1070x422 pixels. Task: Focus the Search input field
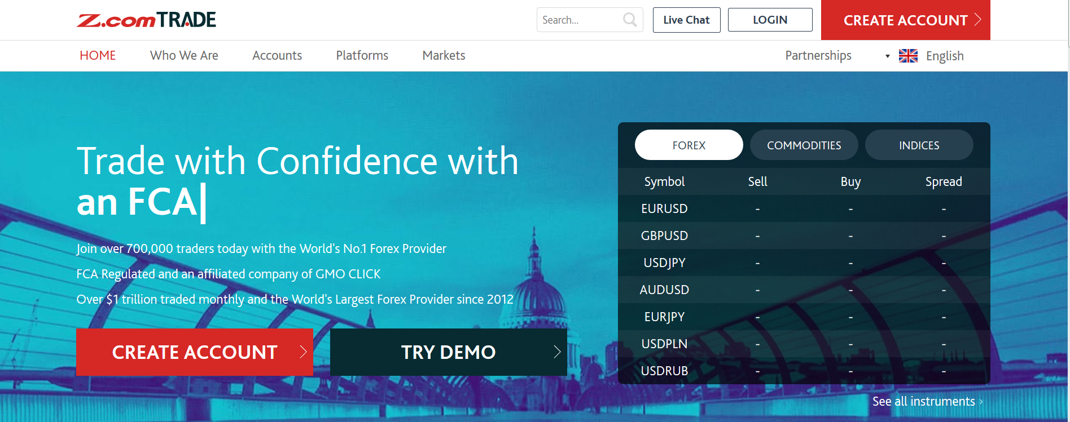[578, 20]
